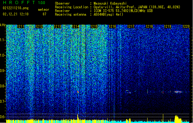Click the 1218 time marker
This screenshot has width=193, height=123.
pos(149,26)
